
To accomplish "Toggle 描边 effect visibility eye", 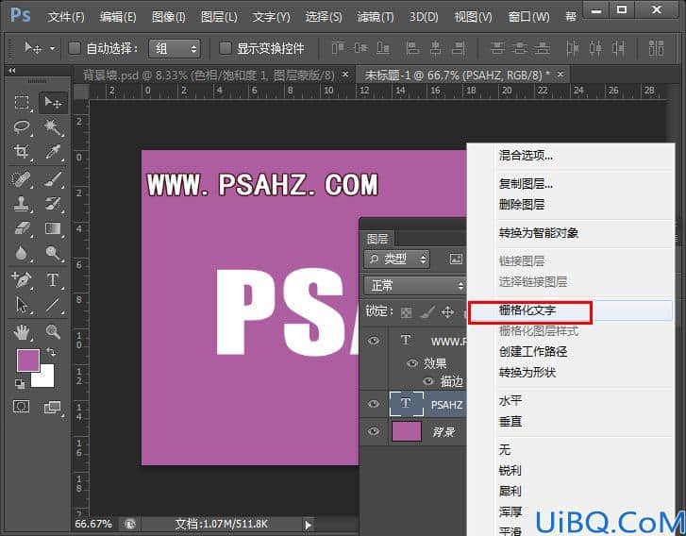I will click(x=428, y=381).
